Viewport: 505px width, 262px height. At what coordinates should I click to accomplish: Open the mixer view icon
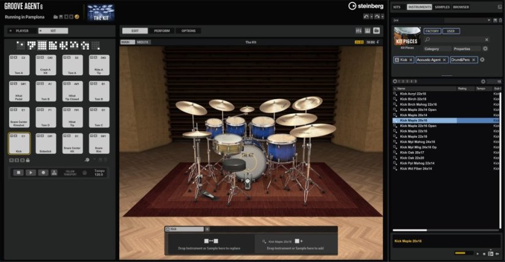coord(358,31)
